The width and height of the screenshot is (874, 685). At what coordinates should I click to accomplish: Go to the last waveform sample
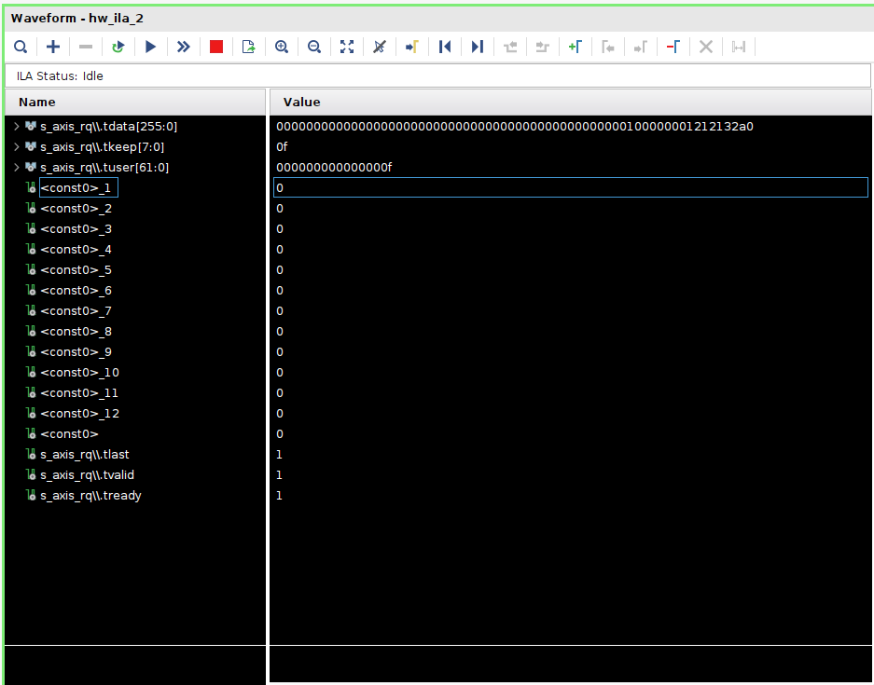point(477,47)
